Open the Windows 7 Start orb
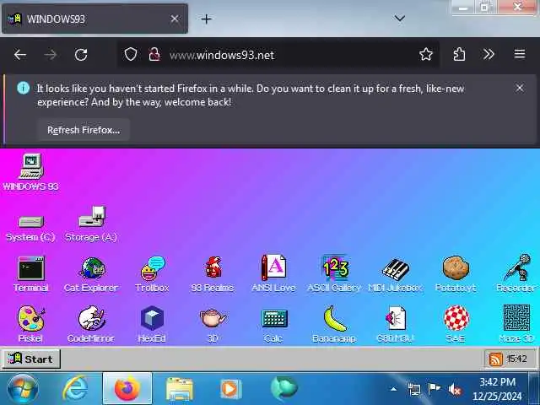The height and width of the screenshot is (405, 540). (x=23, y=389)
